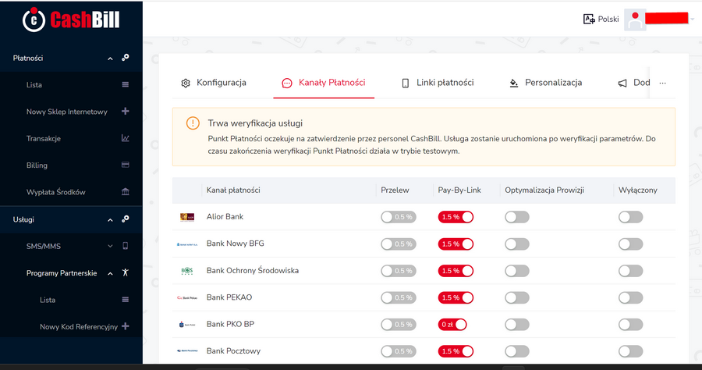This screenshot has height=370, width=702.
Task: Expand the SMS/MMS submenu chevron
Action: pyautogui.click(x=110, y=246)
